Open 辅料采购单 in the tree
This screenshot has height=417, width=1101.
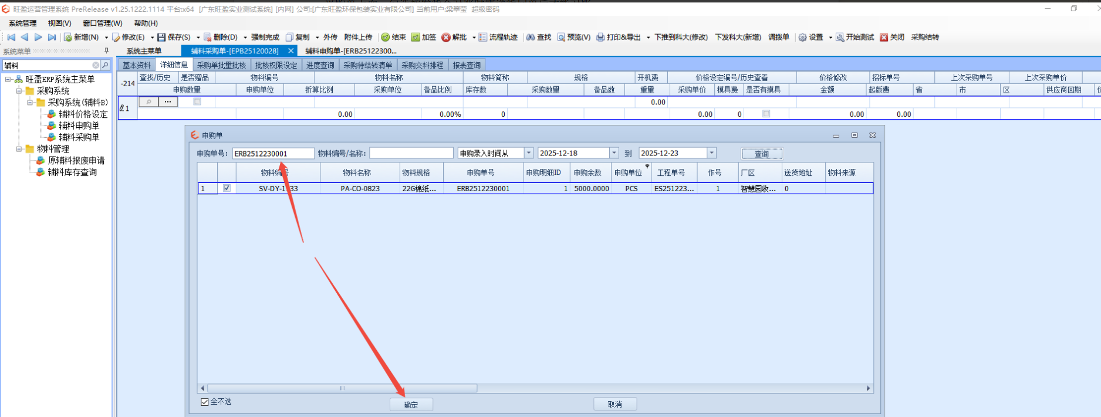pos(79,137)
